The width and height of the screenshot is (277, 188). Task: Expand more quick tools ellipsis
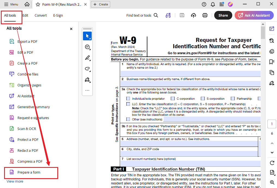point(87,90)
